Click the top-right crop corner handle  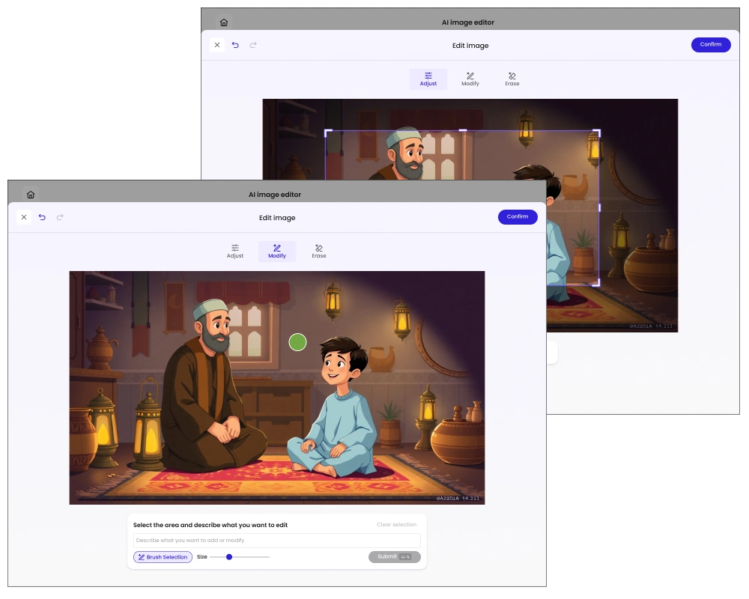pos(597,133)
